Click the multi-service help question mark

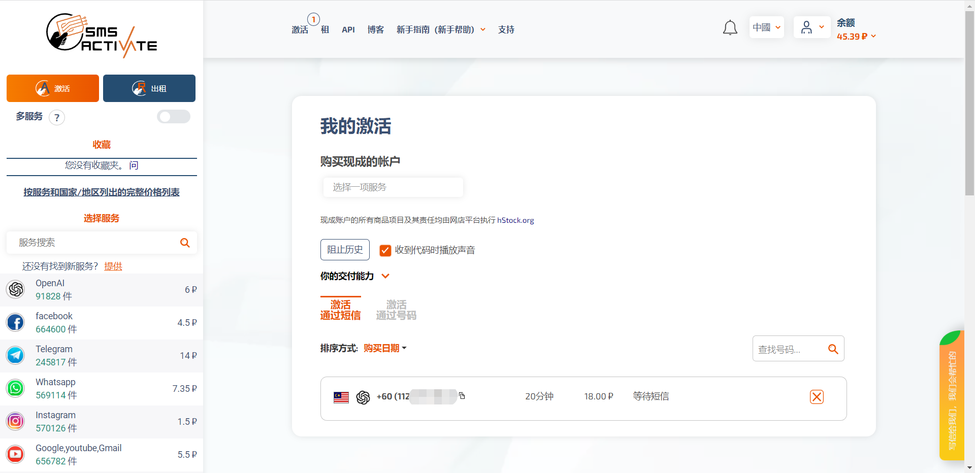pyautogui.click(x=57, y=118)
